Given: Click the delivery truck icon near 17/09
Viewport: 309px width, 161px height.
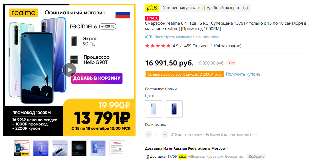Looking at the screenshot, I should (x=147, y=156).
